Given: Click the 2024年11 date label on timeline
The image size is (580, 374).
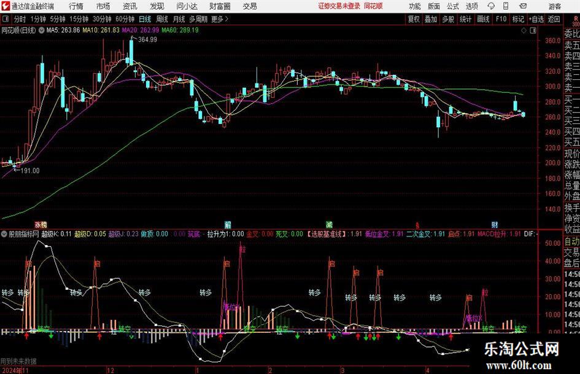Looking at the screenshot, I should pyautogui.click(x=15, y=370).
